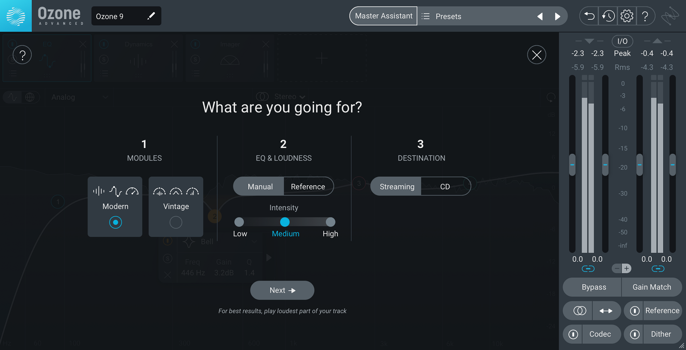Click the undo arrow icon
The height and width of the screenshot is (350, 686).
coord(589,16)
